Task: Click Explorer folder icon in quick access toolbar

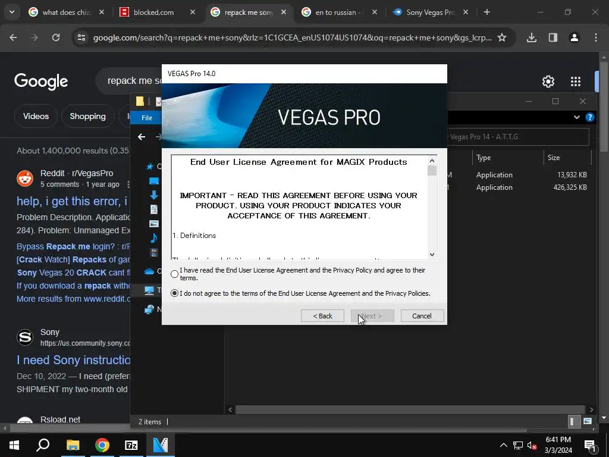Action: click(x=140, y=101)
